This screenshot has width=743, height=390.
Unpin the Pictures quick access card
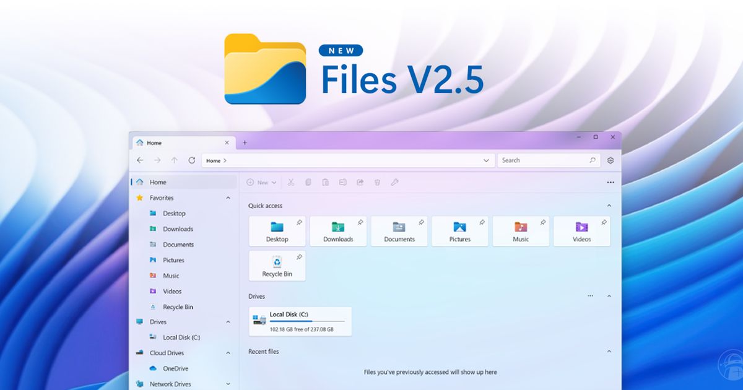point(482,222)
